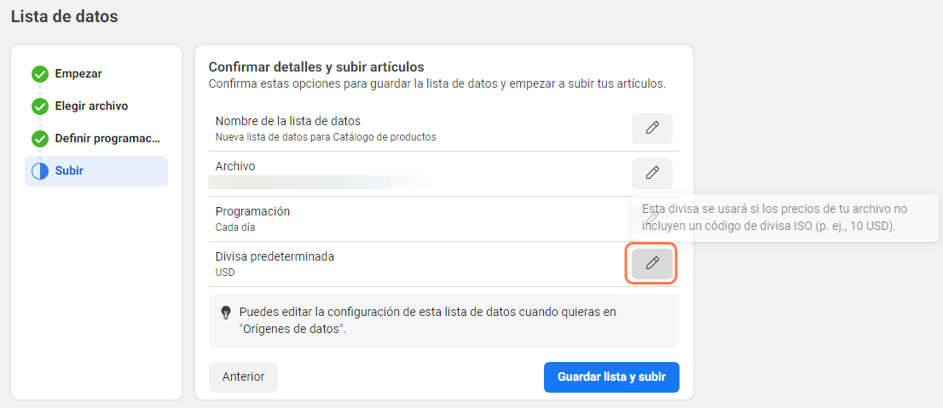Edit the Nombre de la lista de datos pencil

coord(652,128)
